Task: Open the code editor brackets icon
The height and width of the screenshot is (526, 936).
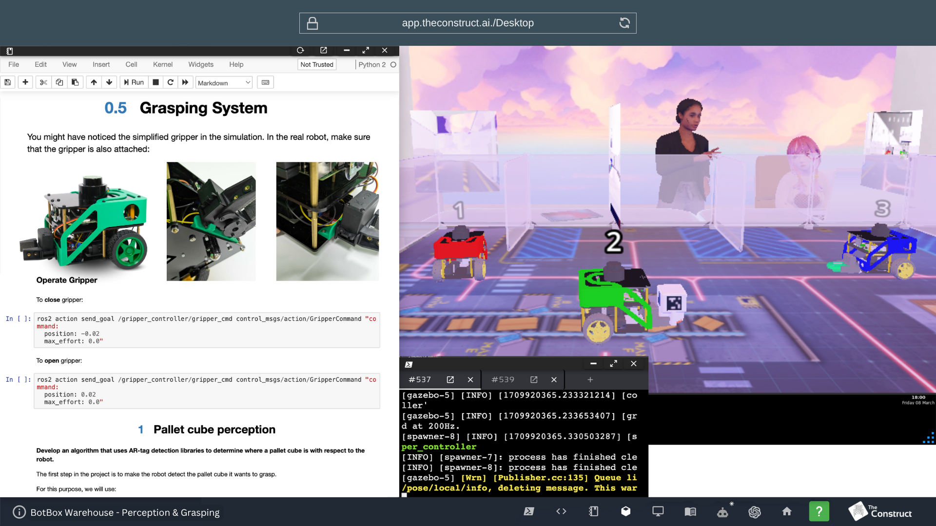Action: point(561,511)
